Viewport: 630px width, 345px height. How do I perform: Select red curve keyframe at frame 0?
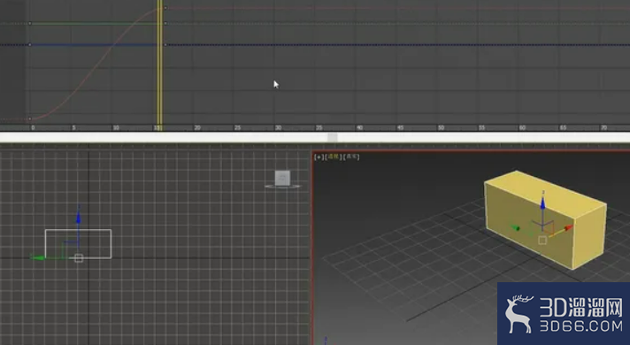pos(30,119)
